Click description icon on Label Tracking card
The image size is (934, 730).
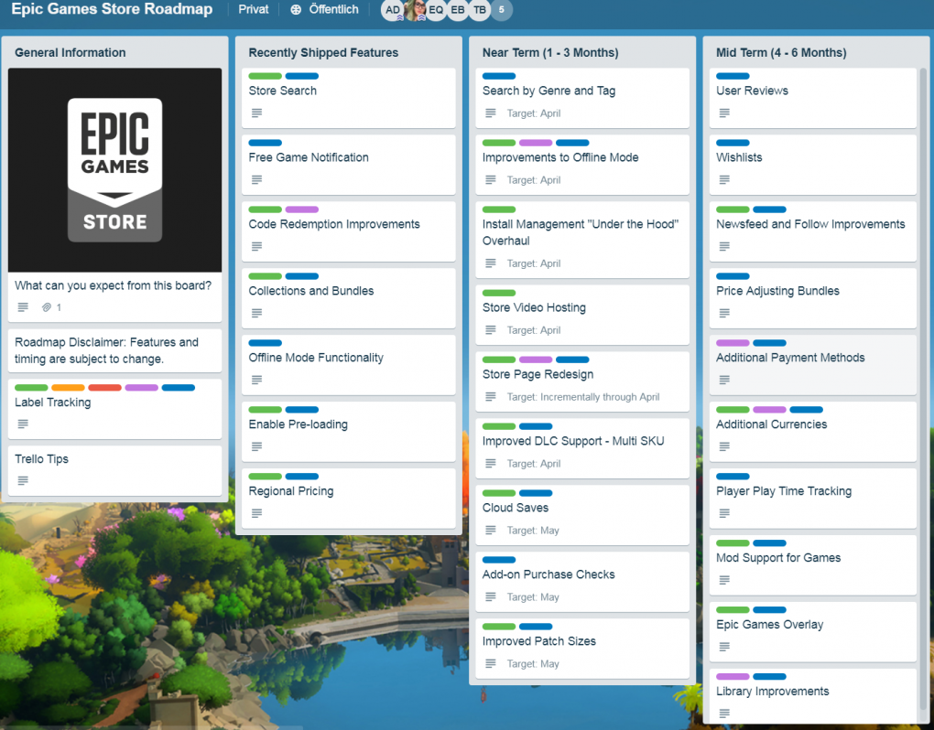(23, 424)
